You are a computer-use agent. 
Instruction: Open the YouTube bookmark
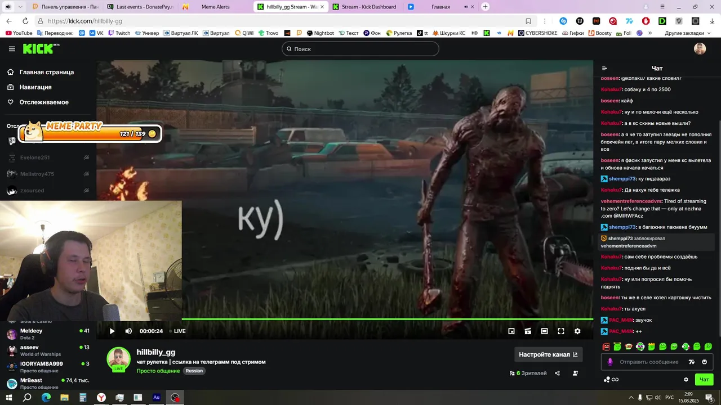tap(19, 33)
